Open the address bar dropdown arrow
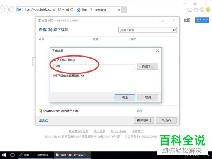The image size is (212, 159). pyautogui.click(x=63, y=10)
